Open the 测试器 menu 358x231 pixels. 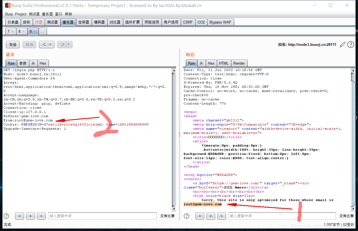[34, 14]
